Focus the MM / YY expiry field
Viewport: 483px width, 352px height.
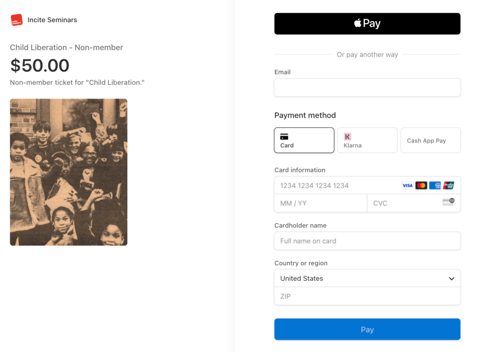[320, 203]
